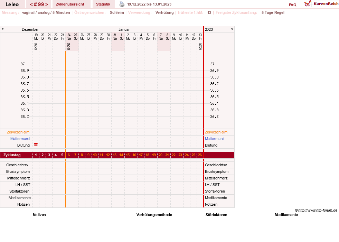Click the Leleo user tab
Viewport: 339px width, 242px height.
(x=12, y=4)
